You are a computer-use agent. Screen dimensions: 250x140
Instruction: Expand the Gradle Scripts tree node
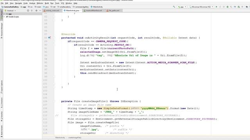tap(4, 17)
